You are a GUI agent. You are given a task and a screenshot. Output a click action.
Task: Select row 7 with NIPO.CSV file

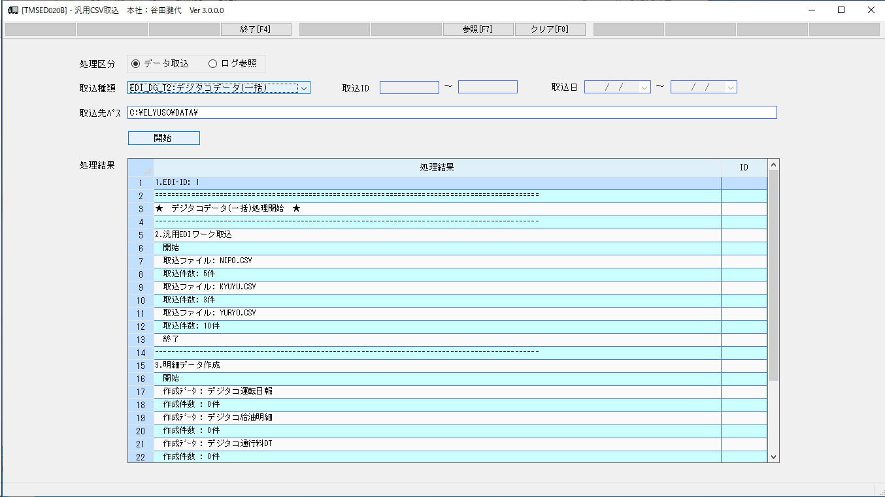[x=437, y=261]
